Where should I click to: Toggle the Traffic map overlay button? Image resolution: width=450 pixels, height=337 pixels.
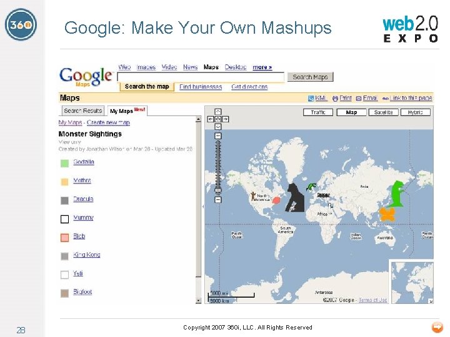point(318,112)
